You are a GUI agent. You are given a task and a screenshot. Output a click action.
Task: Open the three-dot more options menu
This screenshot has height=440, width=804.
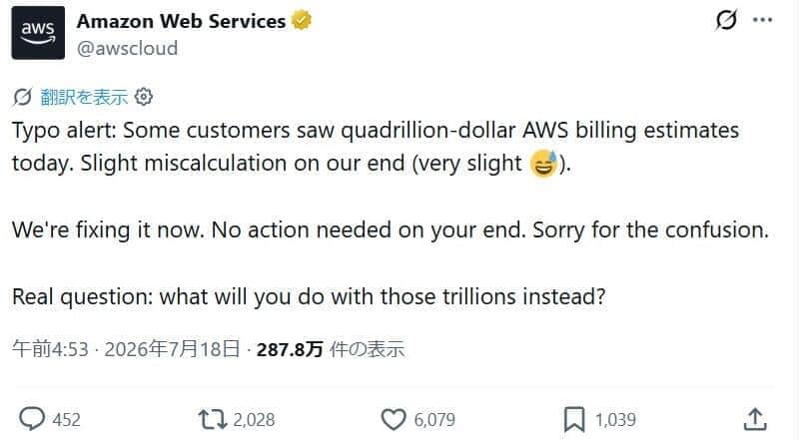[x=762, y=20]
